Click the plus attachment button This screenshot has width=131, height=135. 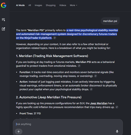click(19, 131)
